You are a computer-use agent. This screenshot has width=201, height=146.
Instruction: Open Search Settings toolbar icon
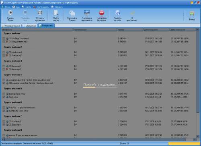(72, 13)
